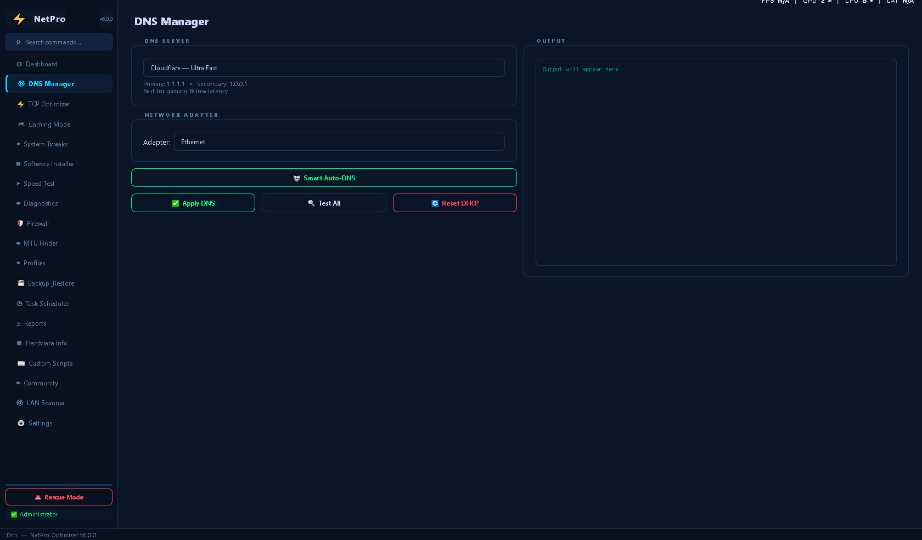
Task: Click the Dashboard sidebar icon
Action: tap(19, 64)
